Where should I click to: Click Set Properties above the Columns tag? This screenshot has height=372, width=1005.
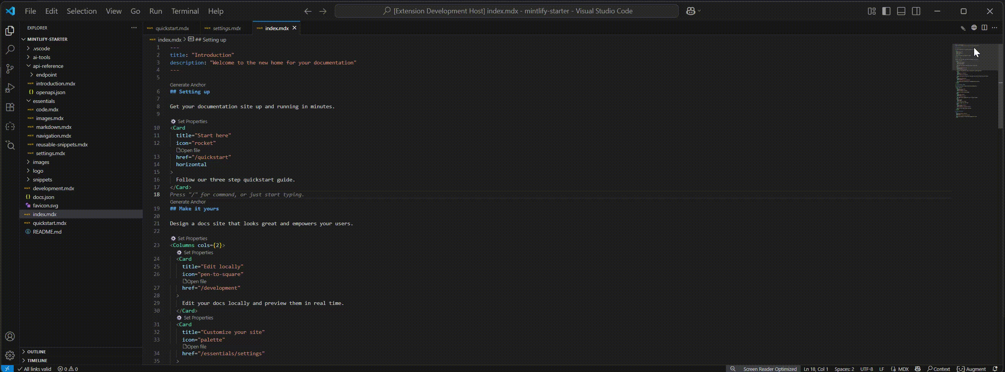189,238
